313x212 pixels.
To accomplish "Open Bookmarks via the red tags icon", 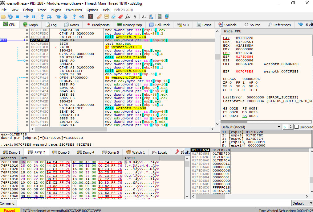I will pos(120,17).
